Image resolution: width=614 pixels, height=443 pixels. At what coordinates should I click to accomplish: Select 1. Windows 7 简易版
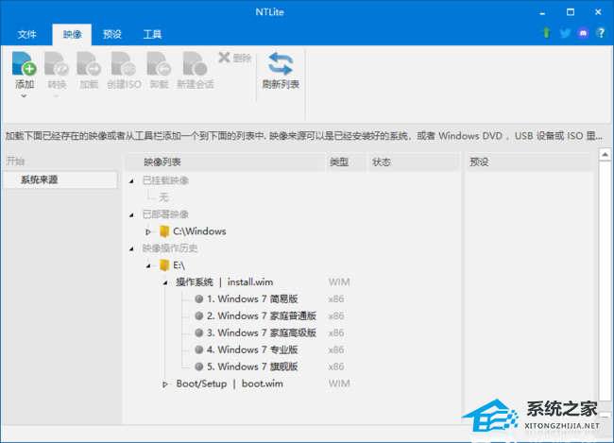[x=252, y=298]
